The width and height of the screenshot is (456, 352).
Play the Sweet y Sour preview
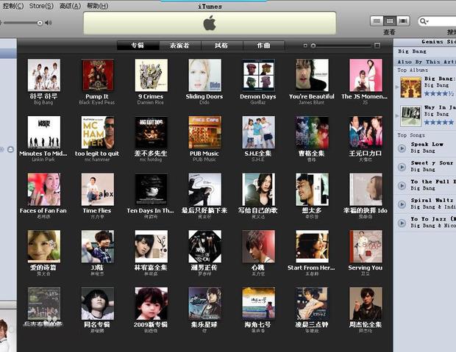[402, 167]
